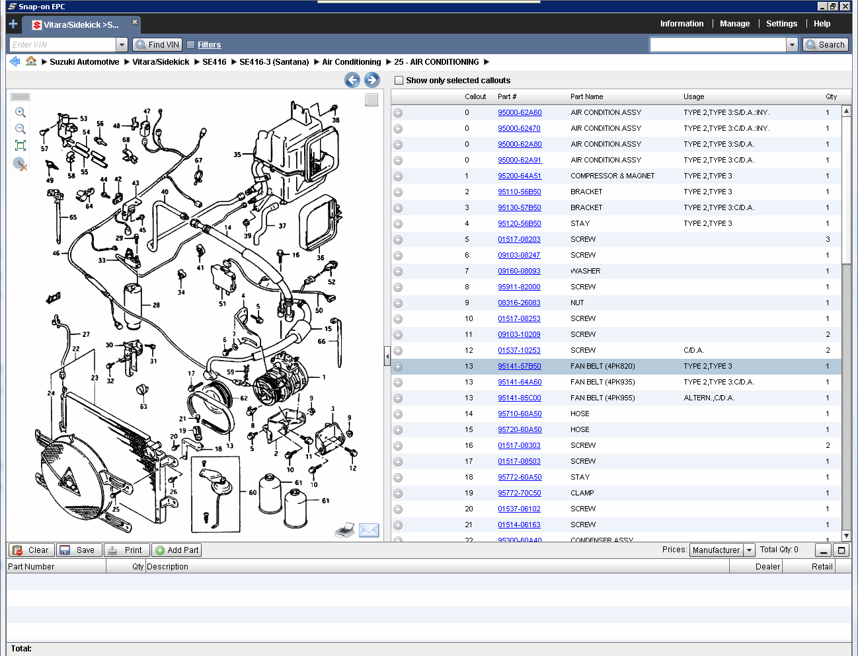Click the fit diagram to window icon

[20, 145]
